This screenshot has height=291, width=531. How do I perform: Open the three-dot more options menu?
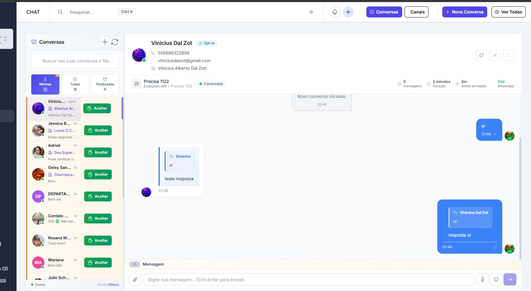pyautogui.click(x=508, y=55)
